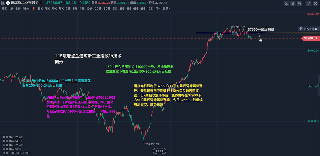
Task: Click the right-edge panel collapse arrow
Action: pos(319,86)
